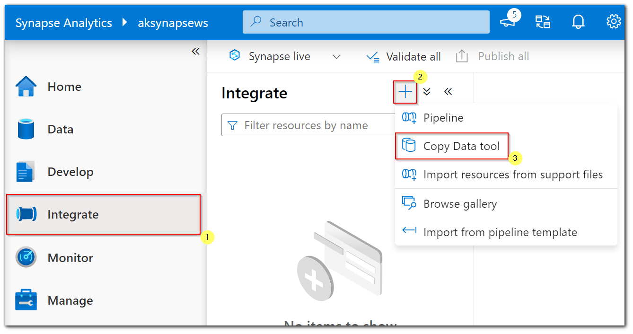Collapse the Integrate resource panel
Image resolution: width=633 pixels, height=334 pixels.
448,92
